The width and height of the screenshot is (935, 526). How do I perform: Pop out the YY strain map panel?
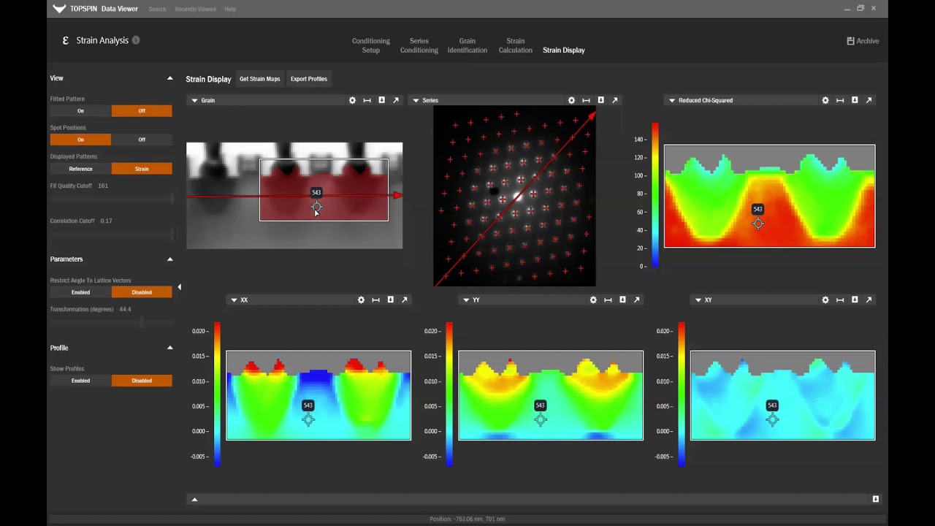click(637, 300)
